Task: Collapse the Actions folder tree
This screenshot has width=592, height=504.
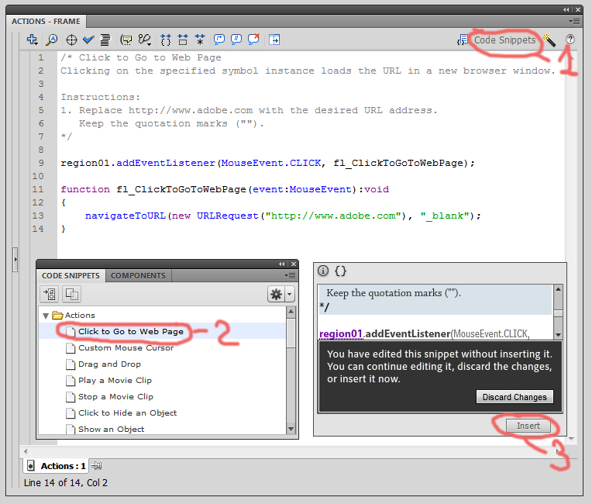Action: (46, 316)
